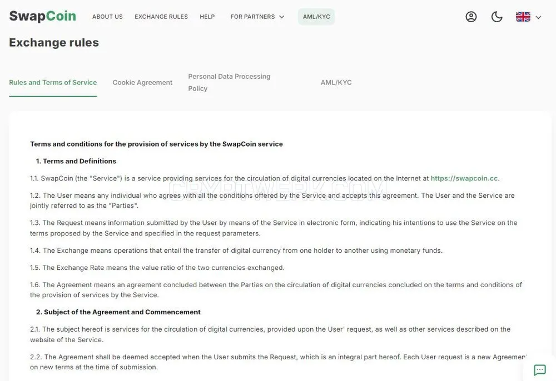556x381 pixels.
Task: Click the SwapCoin logo
Action: pyautogui.click(x=43, y=16)
